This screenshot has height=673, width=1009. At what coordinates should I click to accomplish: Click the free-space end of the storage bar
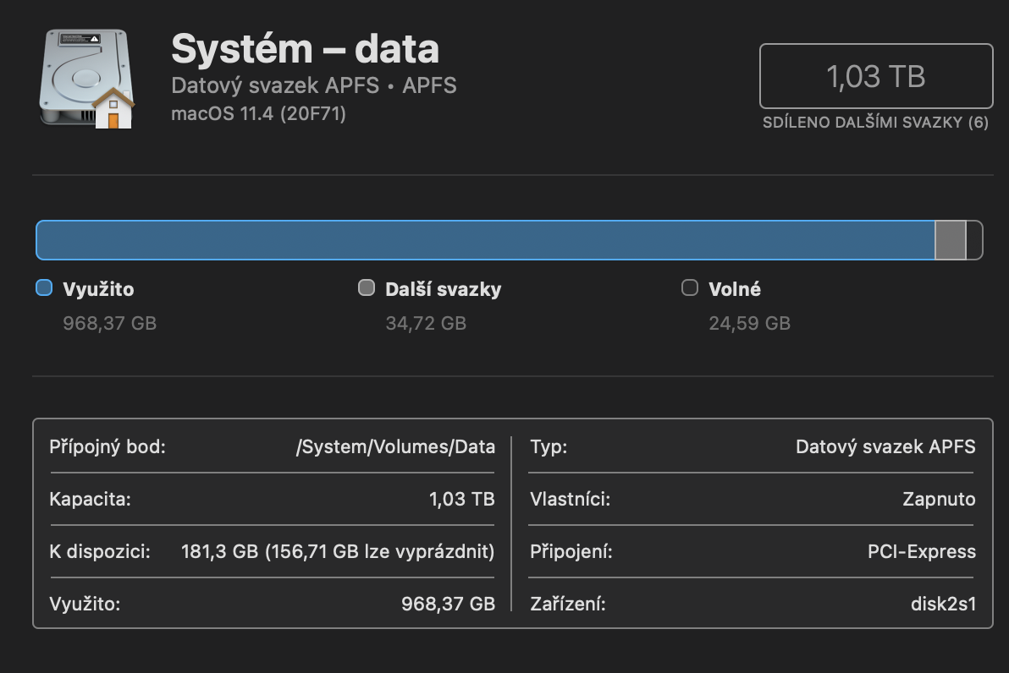point(974,240)
